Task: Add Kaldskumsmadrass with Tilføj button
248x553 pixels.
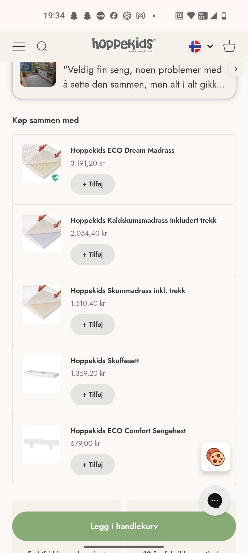Action: pyautogui.click(x=92, y=255)
